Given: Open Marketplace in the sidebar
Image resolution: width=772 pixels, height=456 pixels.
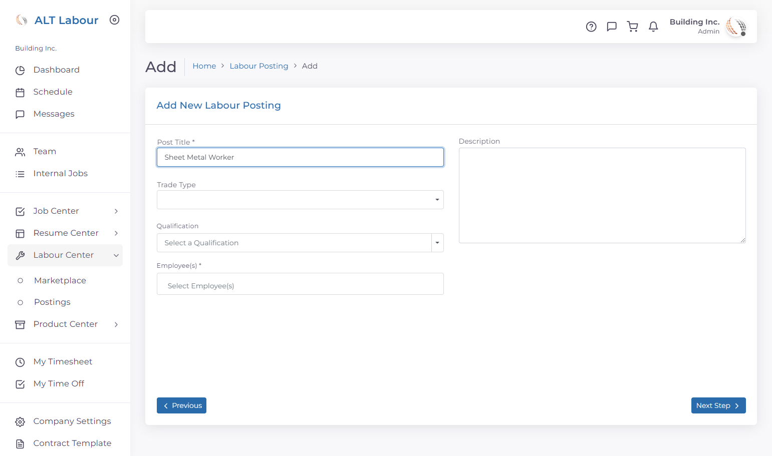Looking at the screenshot, I should pos(60,280).
